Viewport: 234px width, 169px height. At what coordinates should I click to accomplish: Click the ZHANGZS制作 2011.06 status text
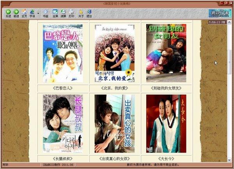58,165
